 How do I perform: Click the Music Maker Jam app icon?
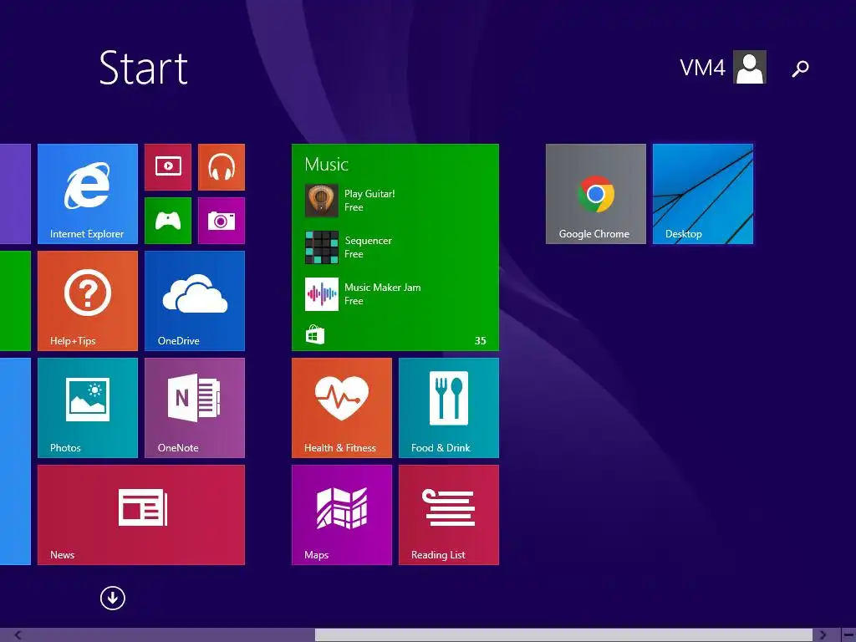point(322,294)
